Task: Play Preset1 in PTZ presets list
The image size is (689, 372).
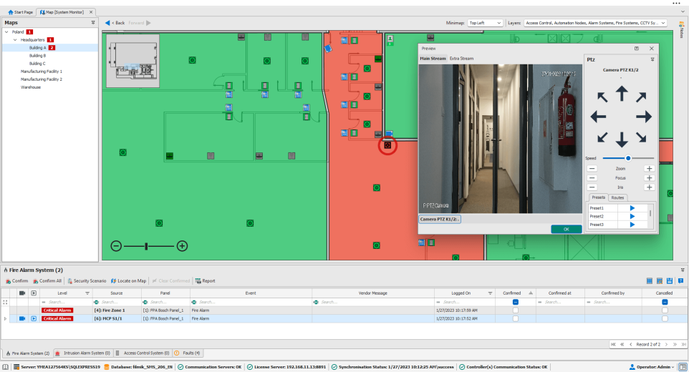Action: [632, 208]
